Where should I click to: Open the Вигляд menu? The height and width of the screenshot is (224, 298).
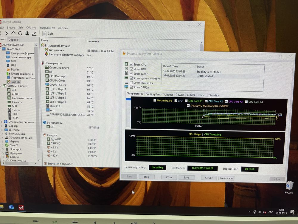11,27
